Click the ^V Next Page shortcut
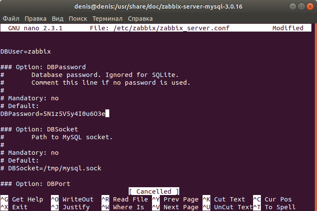This screenshot has width=317, height=211. (x=175, y=207)
